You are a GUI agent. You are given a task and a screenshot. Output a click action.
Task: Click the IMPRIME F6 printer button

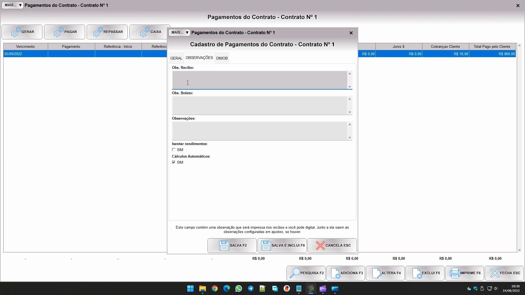(464, 273)
